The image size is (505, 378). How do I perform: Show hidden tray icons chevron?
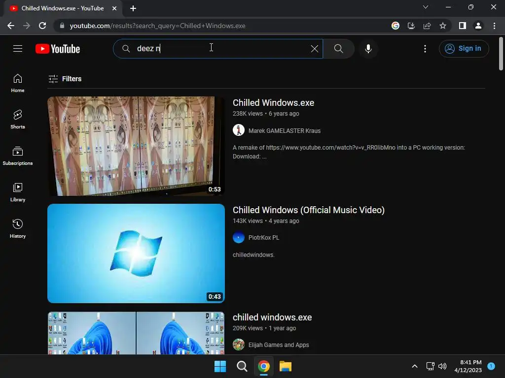(x=415, y=366)
